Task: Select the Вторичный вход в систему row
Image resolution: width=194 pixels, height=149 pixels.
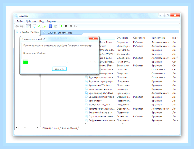Action: [x=131, y=112]
